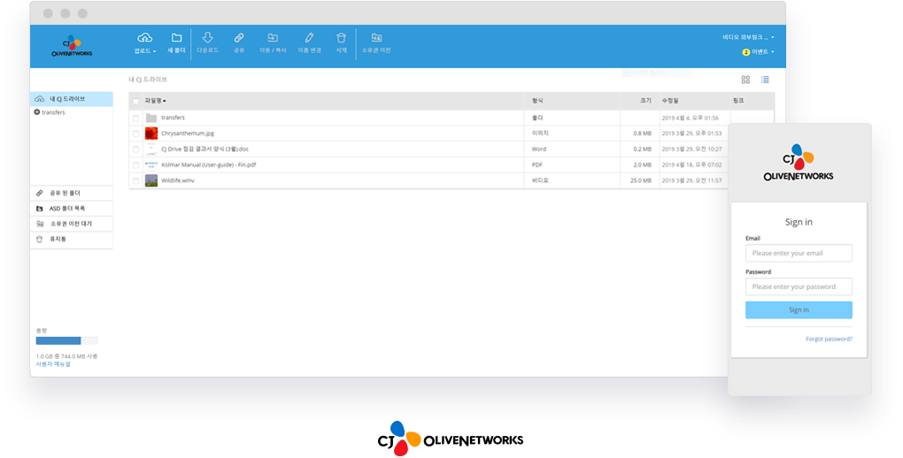Expand the transfers folder in sidebar

point(37,112)
